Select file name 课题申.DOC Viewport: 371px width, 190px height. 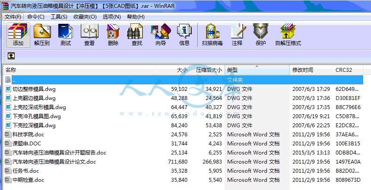27,144
